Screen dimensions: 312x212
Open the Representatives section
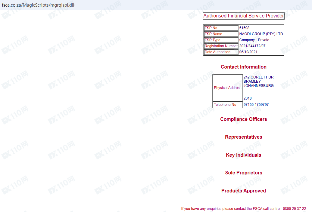point(243,137)
